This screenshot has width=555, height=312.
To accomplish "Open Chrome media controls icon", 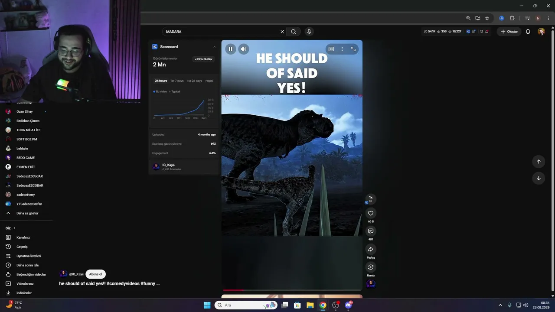I will [527, 18].
